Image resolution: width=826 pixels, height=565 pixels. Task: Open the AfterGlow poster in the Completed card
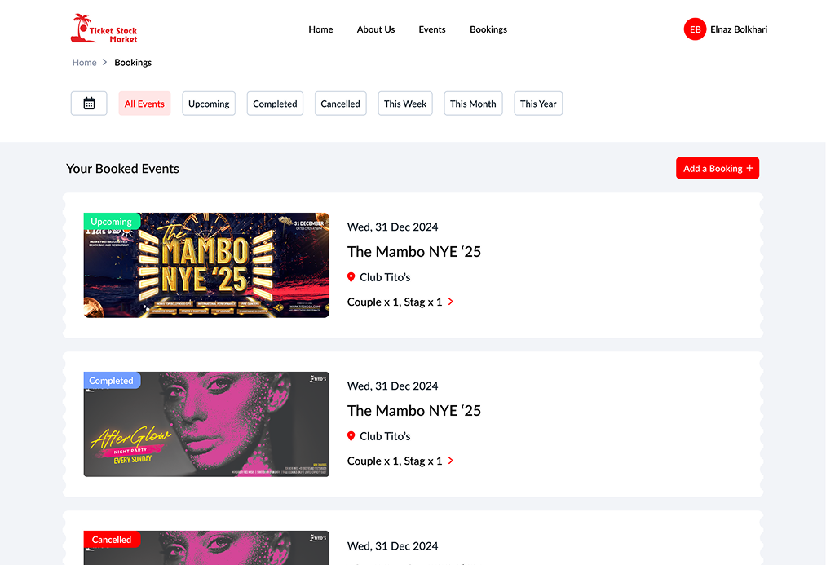[206, 424]
